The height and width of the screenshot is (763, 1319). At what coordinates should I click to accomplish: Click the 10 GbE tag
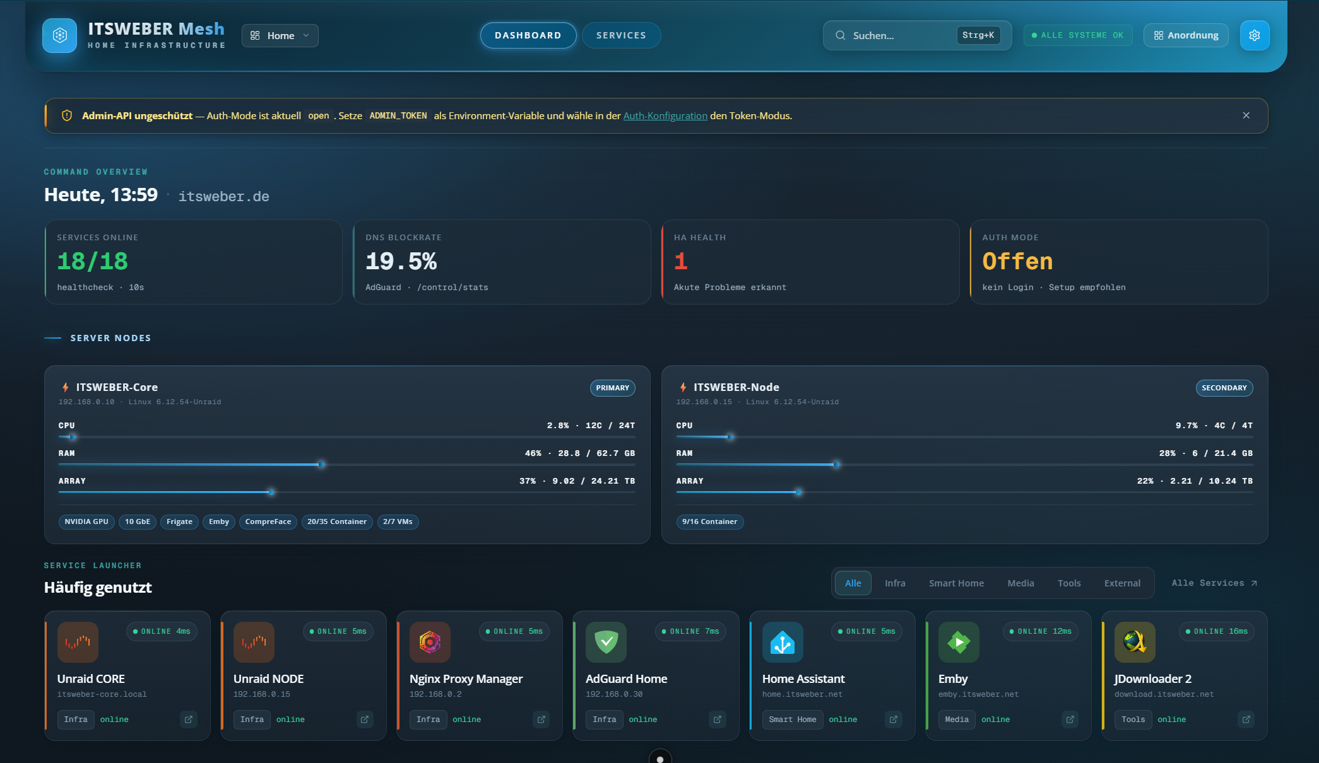[x=138, y=521]
